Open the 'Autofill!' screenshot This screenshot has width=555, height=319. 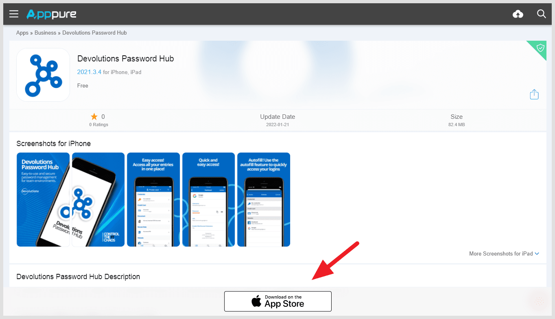pyautogui.click(x=264, y=199)
